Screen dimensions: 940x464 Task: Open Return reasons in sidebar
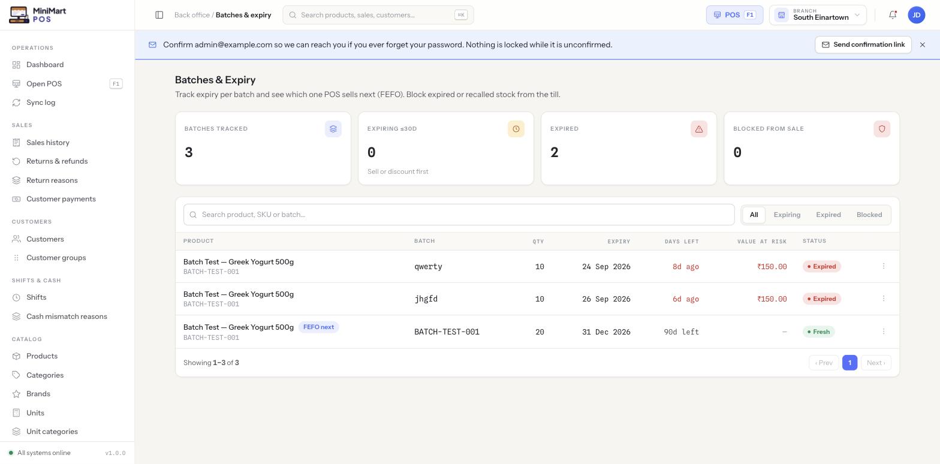[x=67, y=180]
